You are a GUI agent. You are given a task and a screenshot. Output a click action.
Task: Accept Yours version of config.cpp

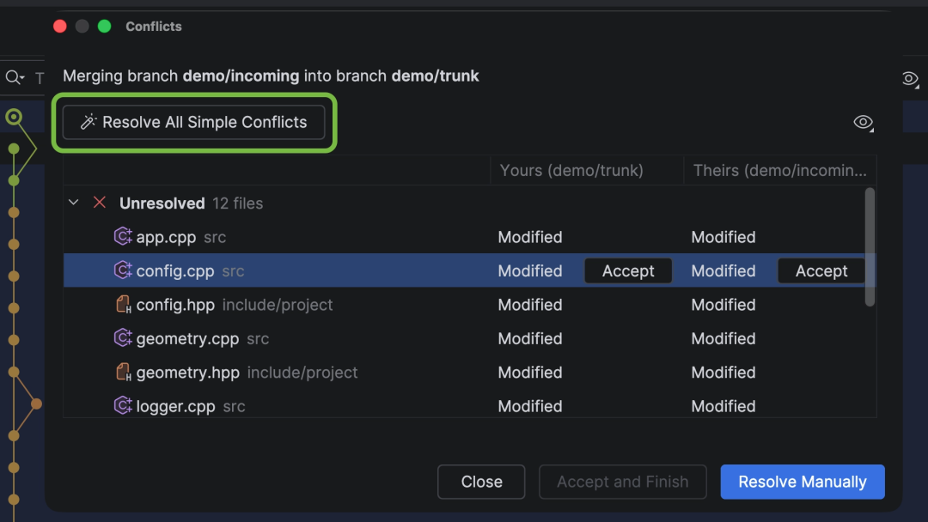tap(628, 270)
